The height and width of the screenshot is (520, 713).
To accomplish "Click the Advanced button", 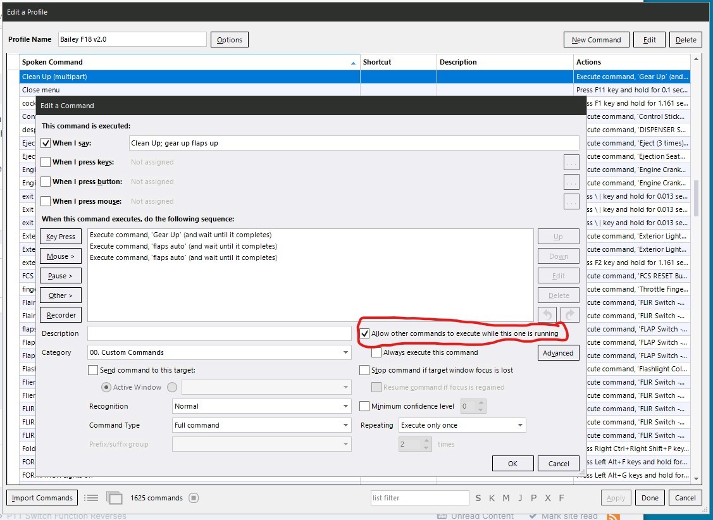I will point(558,353).
